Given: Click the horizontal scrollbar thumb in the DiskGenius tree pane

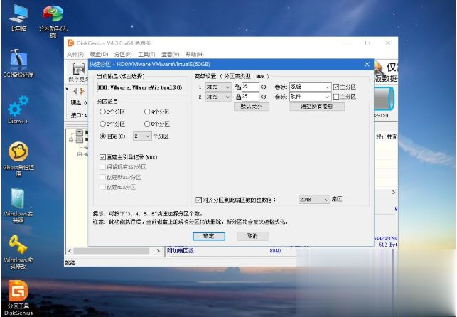Looking at the screenshot, I should tap(112, 251).
